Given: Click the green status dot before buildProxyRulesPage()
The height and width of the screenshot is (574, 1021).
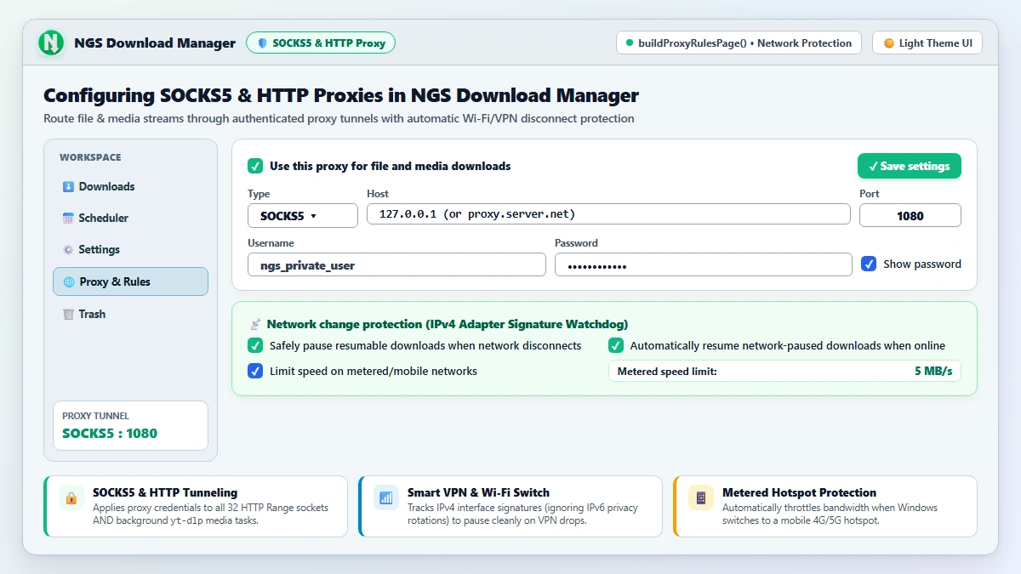Looking at the screenshot, I should (x=630, y=43).
